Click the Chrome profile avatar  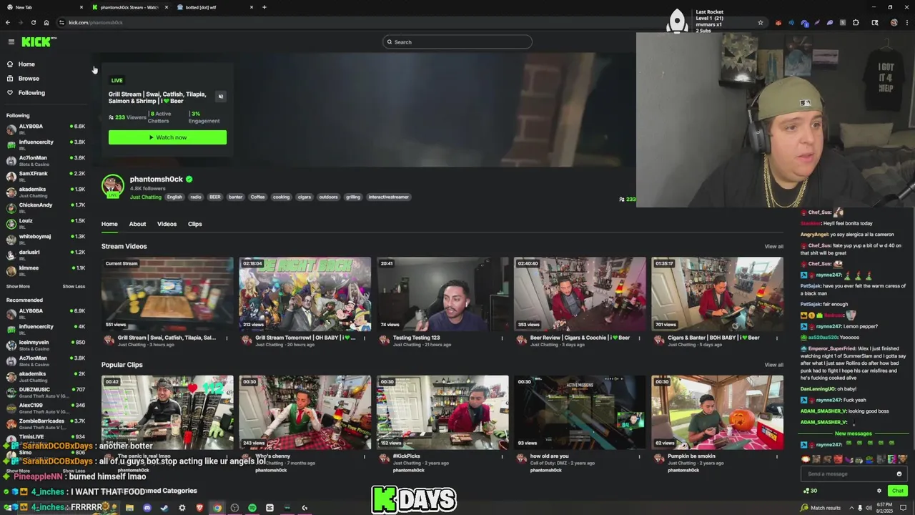(894, 23)
